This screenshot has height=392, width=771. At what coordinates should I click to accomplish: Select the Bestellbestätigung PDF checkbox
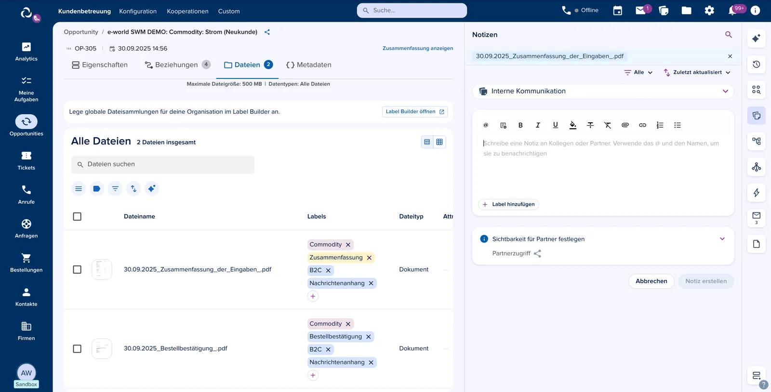tap(77, 349)
